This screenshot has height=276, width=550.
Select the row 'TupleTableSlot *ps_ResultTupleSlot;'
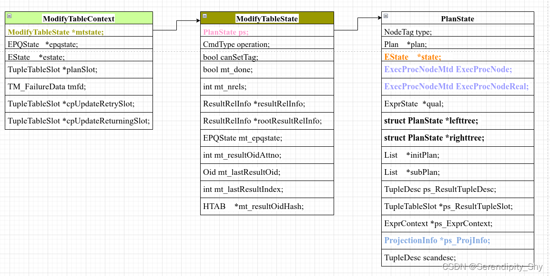pyautogui.click(x=458, y=206)
